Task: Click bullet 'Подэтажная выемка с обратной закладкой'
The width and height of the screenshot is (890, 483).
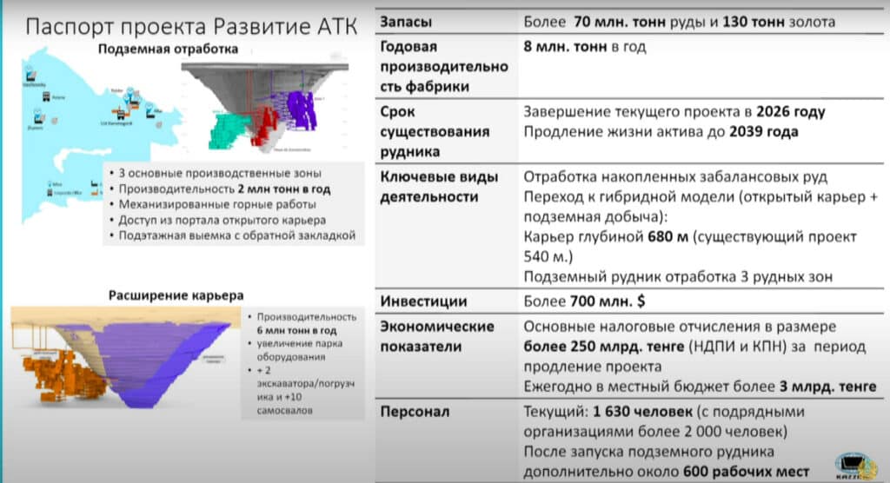Action: tap(236, 235)
